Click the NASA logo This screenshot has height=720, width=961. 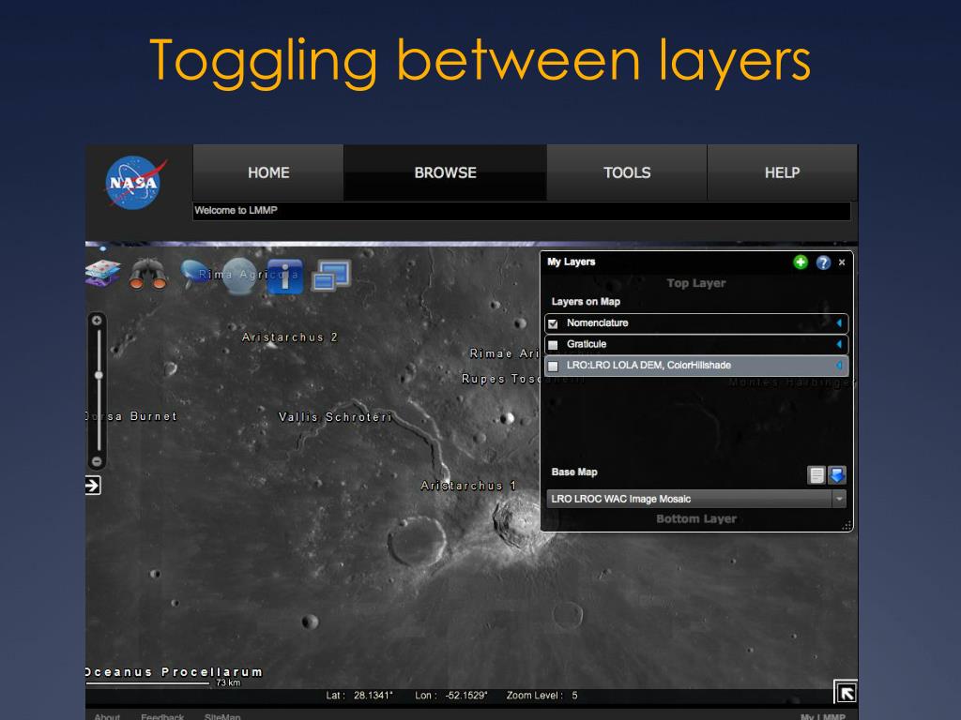point(135,183)
